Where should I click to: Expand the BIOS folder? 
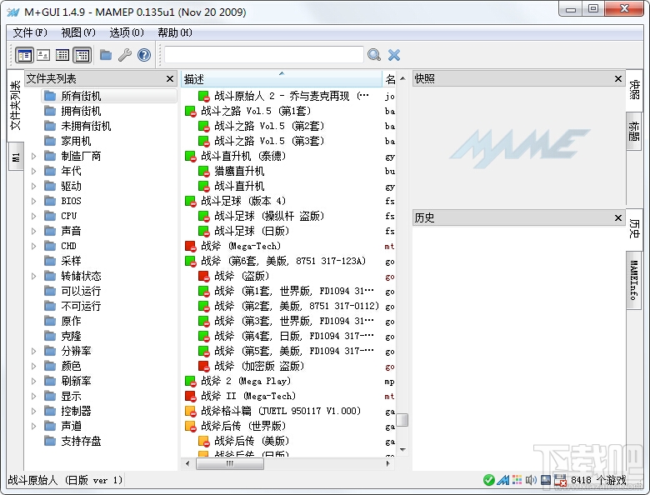pyautogui.click(x=34, y=201)
